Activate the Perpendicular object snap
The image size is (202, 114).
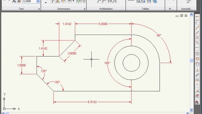(197, 70)
